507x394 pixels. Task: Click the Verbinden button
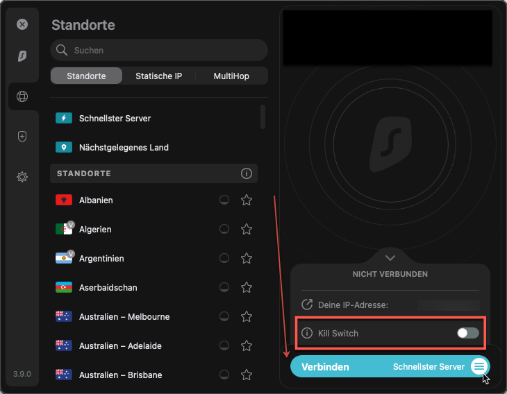325,367
